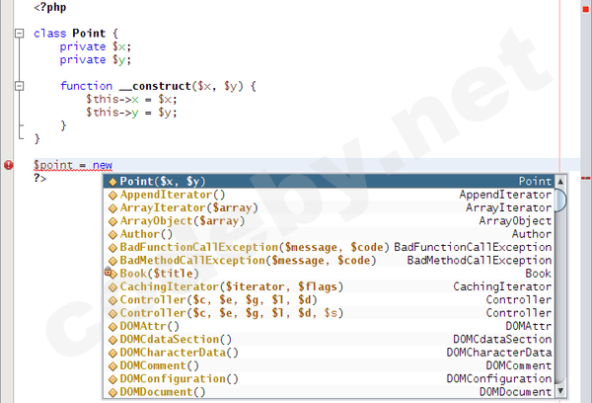The image size is (592, 403).
Task: Click the icon beside BadMethodCallException
Action: pyautogui.click(x=112, y=261)
